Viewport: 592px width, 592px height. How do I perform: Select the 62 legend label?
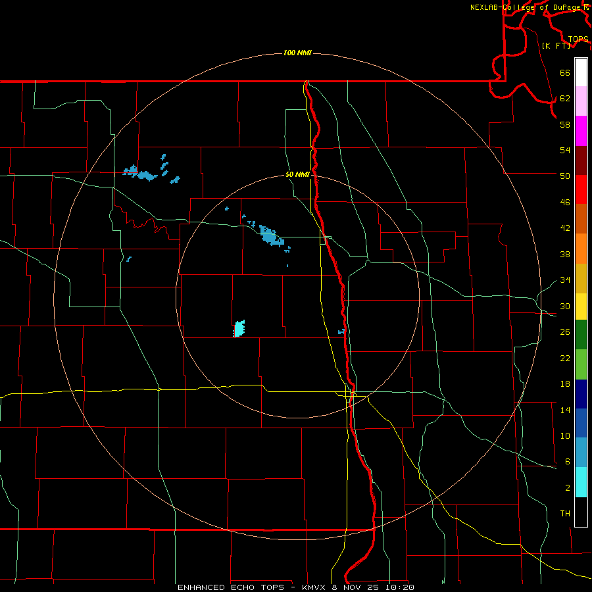click(x=565, y=99)
